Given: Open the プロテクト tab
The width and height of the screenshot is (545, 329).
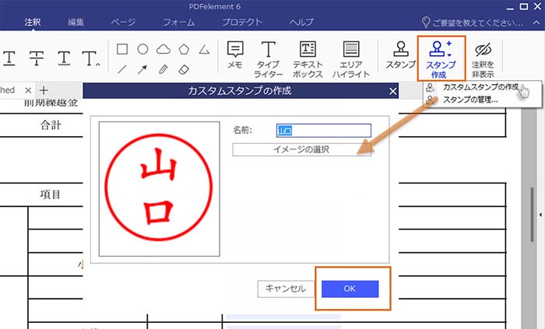Looking at the screenshot, I should 241,23.
